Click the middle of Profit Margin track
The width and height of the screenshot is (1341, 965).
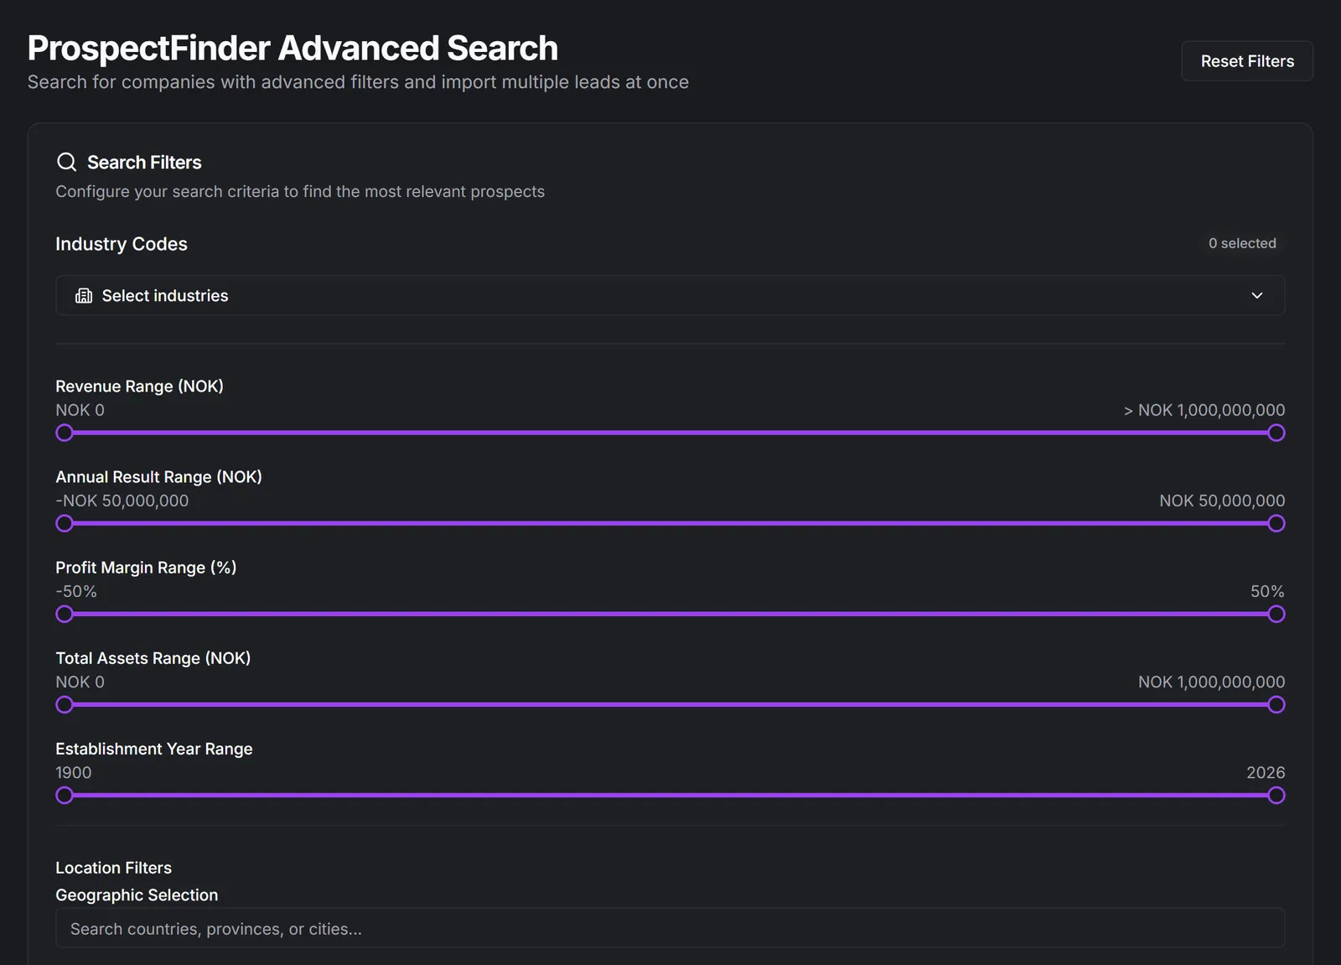click(x=670, y=614)
